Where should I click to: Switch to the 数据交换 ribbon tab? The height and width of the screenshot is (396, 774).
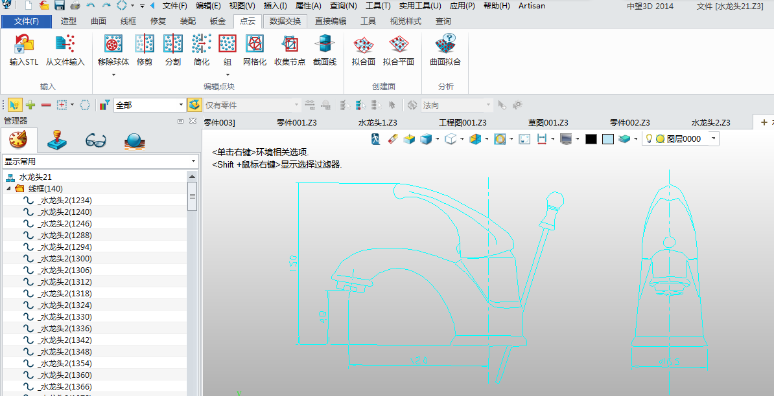(x=285, y=21)
